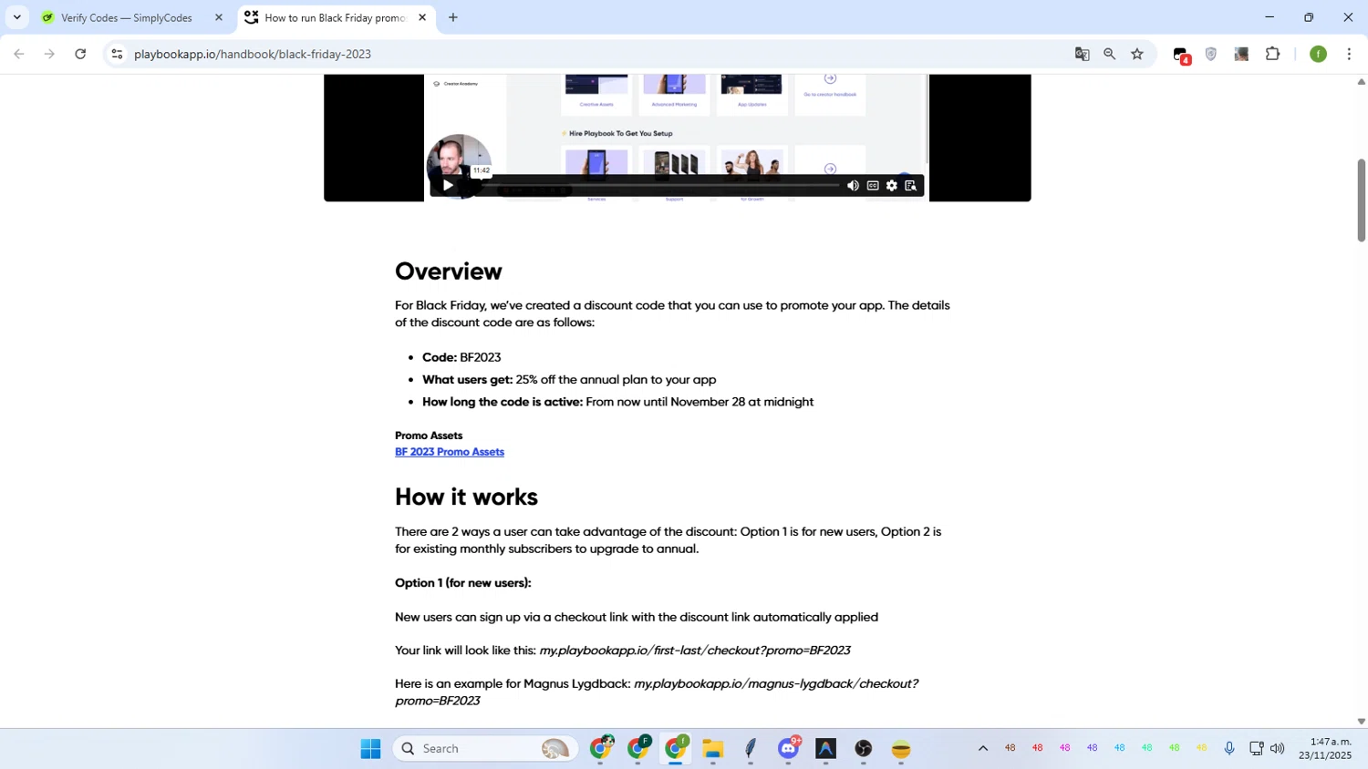
Task: Click scrollbar up arrow
Action: pos(1361,82)
